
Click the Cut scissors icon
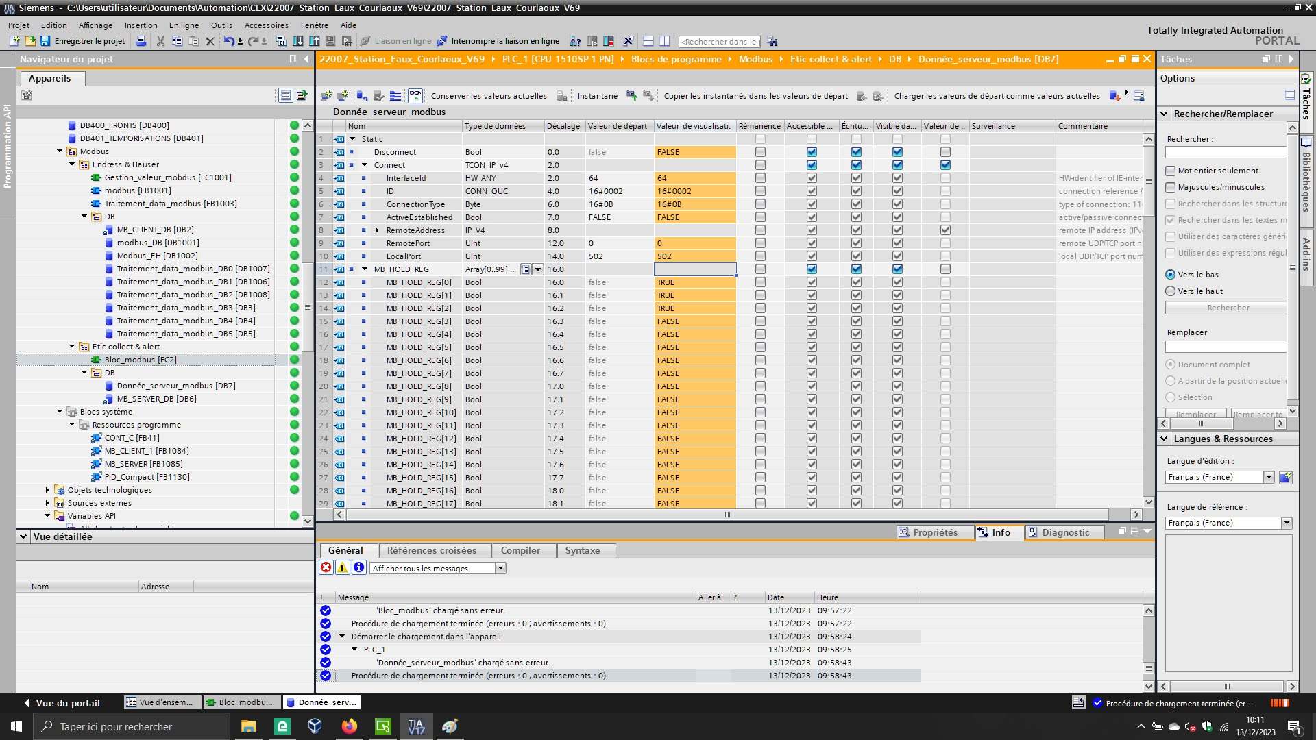160,41
